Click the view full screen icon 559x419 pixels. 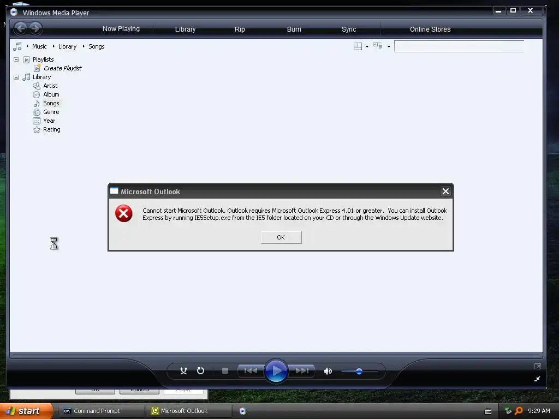click(x=538, y=366)
